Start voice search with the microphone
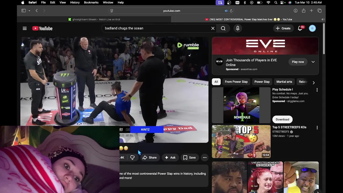 (238, 28)
